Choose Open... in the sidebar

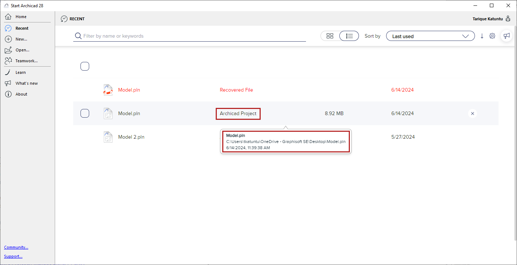click(x=22, y=50)
